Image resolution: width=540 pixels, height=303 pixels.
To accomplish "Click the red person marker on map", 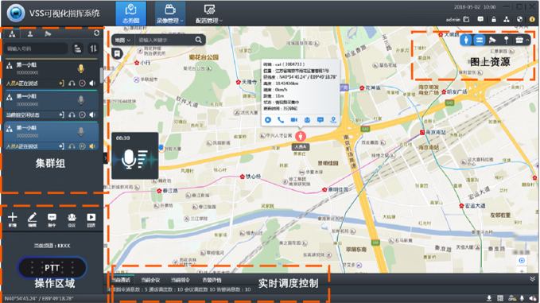I will 301,136.
